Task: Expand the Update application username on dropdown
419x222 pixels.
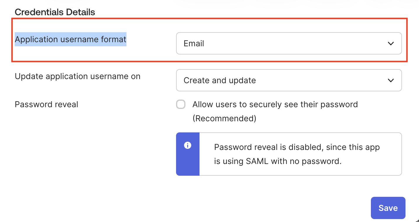Action: pyautogui.click(x=289, y=80)
